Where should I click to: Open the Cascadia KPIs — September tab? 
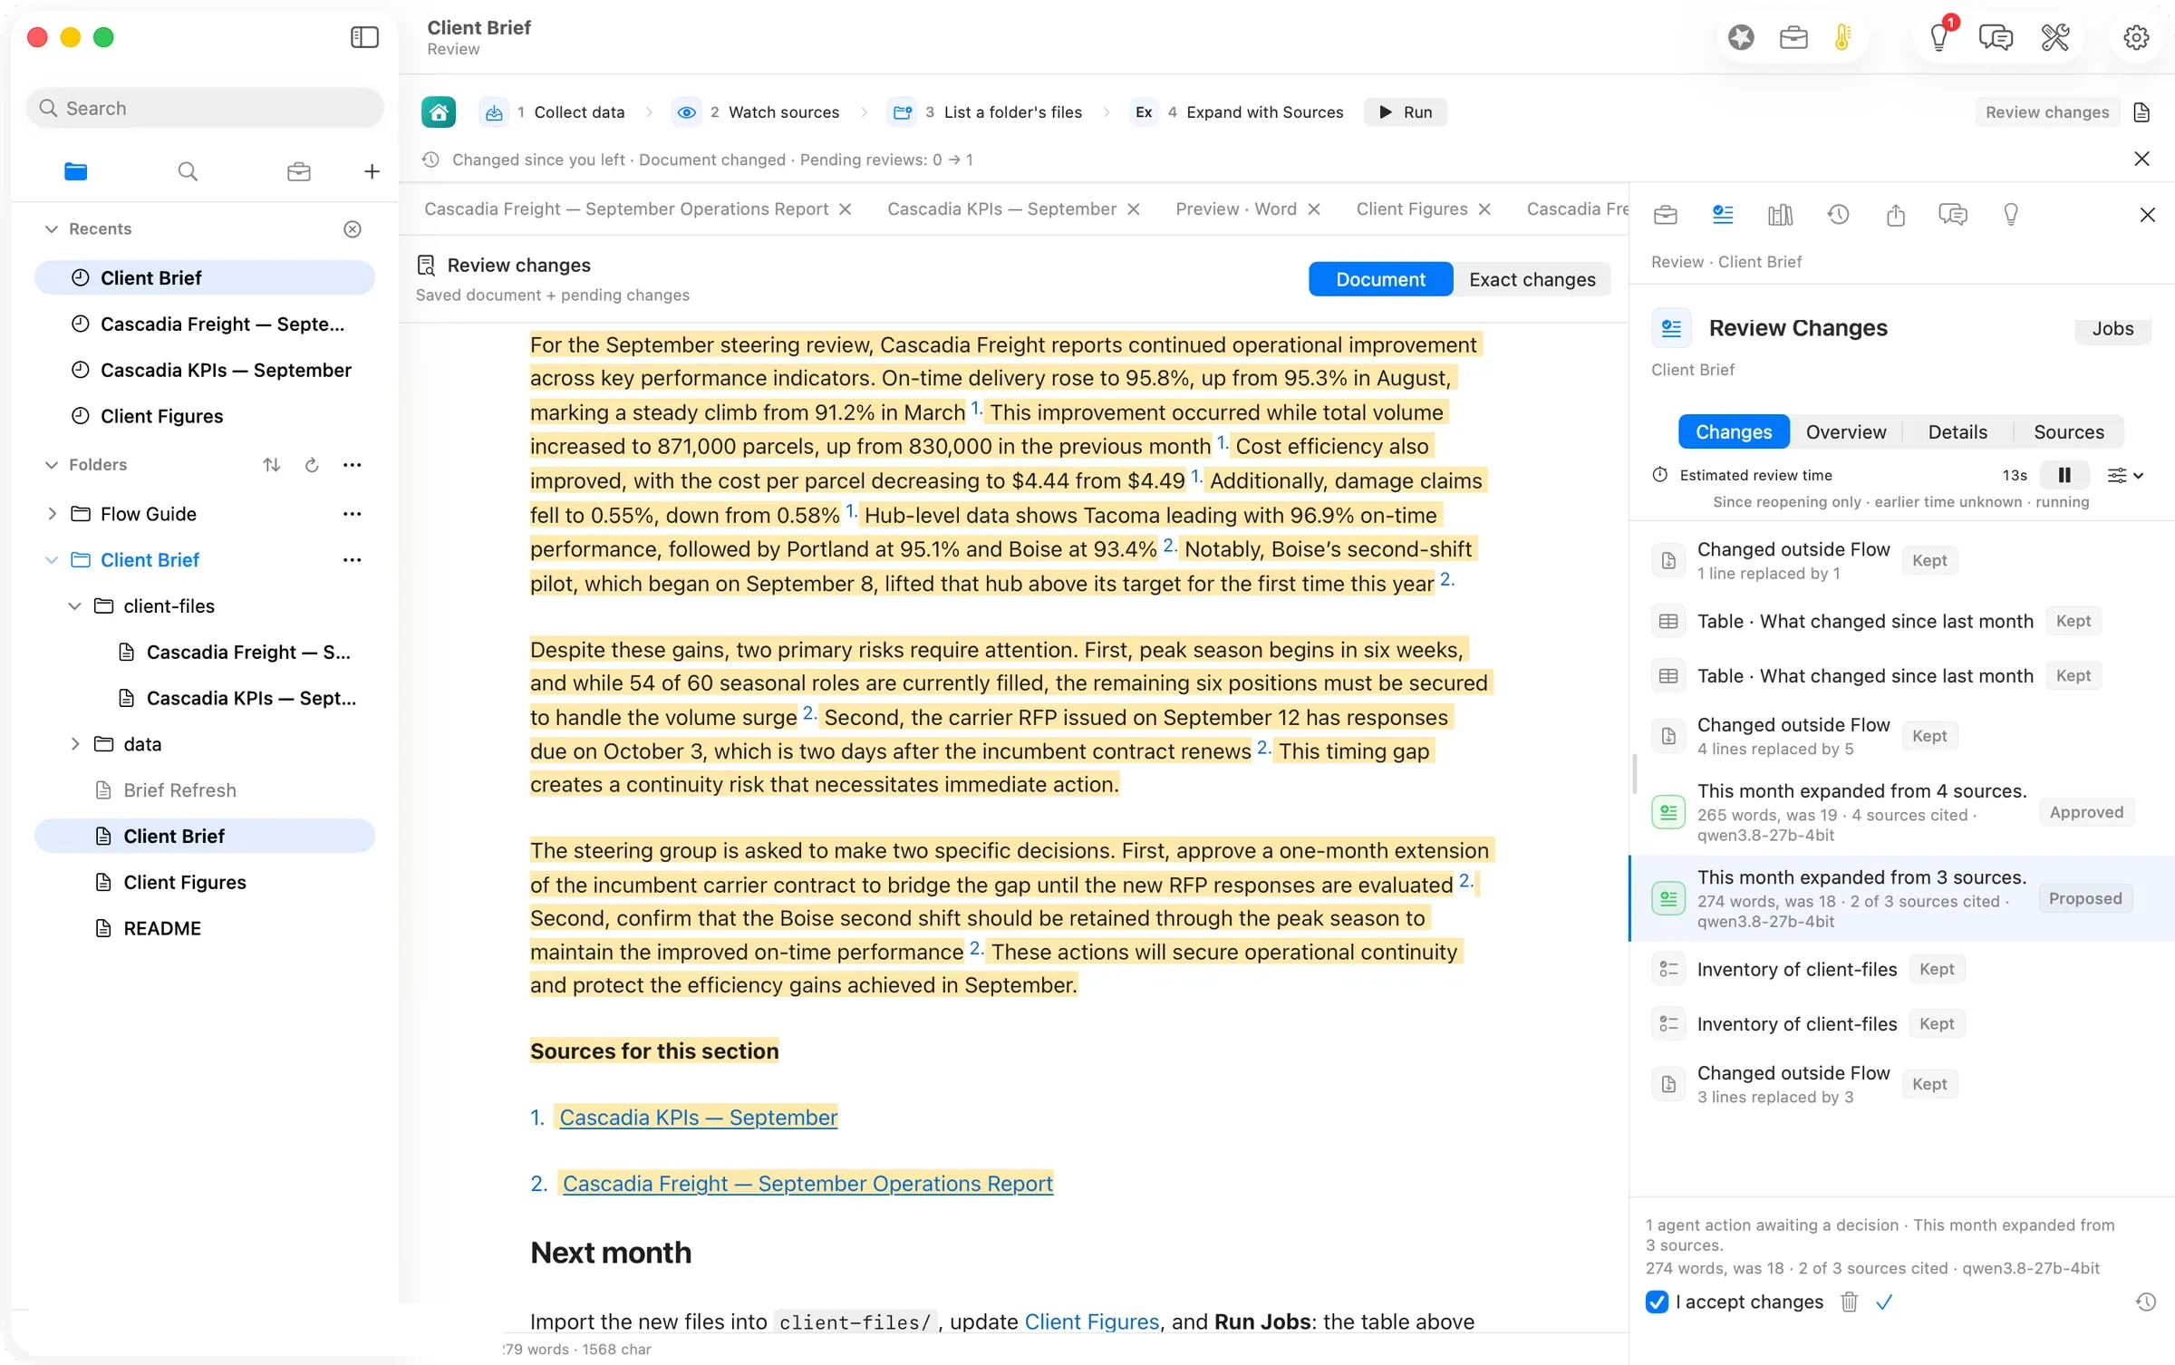1001,208
